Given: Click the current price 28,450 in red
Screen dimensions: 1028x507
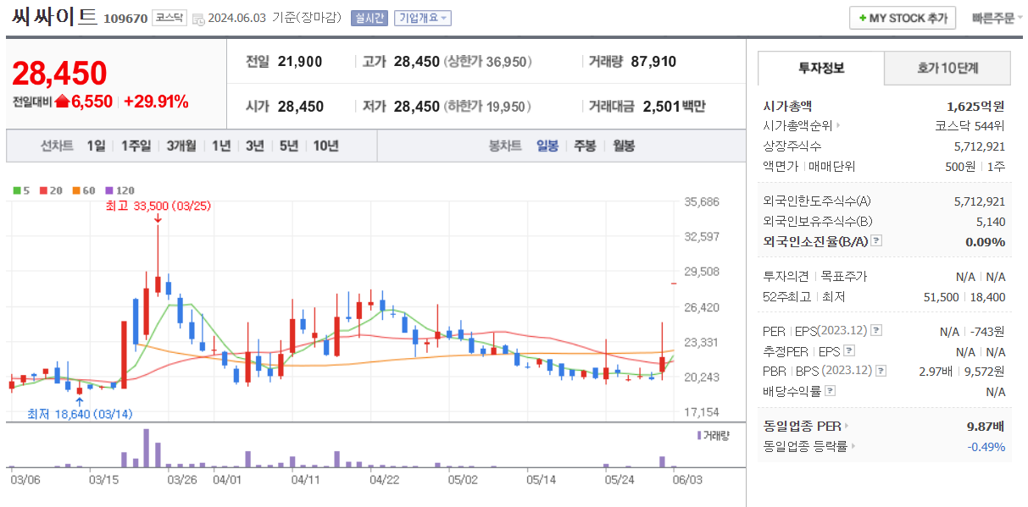Looking at the screenshot, I should pyautogui.click(x=59, y=74).
